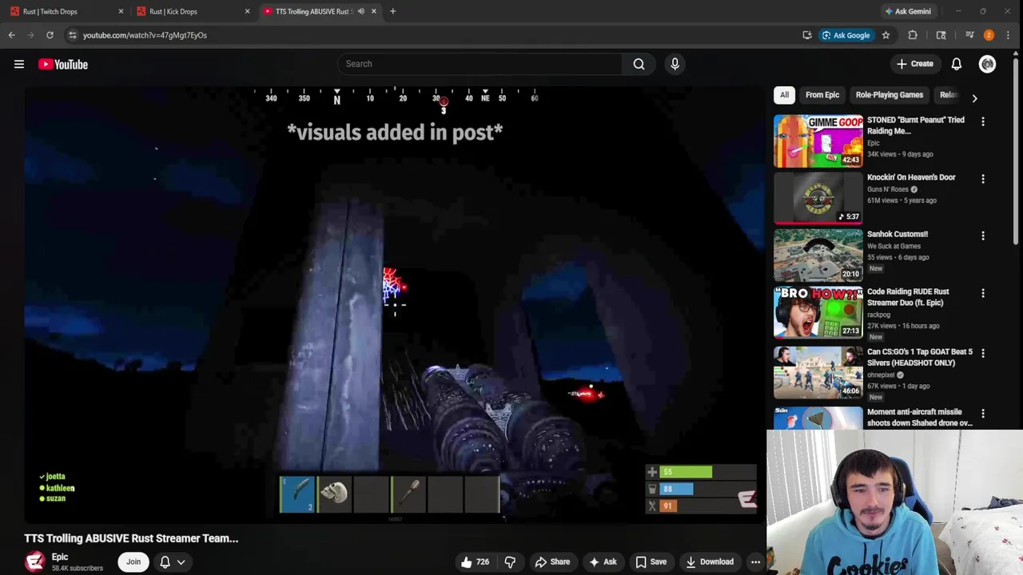The image size is (1023, 575).
Task: Dislike the video
Action: tap(510, 562)
